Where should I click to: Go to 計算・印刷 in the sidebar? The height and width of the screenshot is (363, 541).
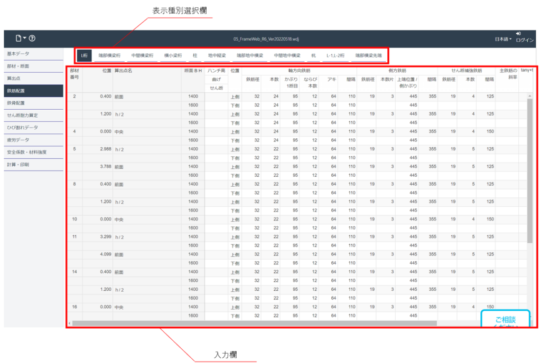[33, 165]
